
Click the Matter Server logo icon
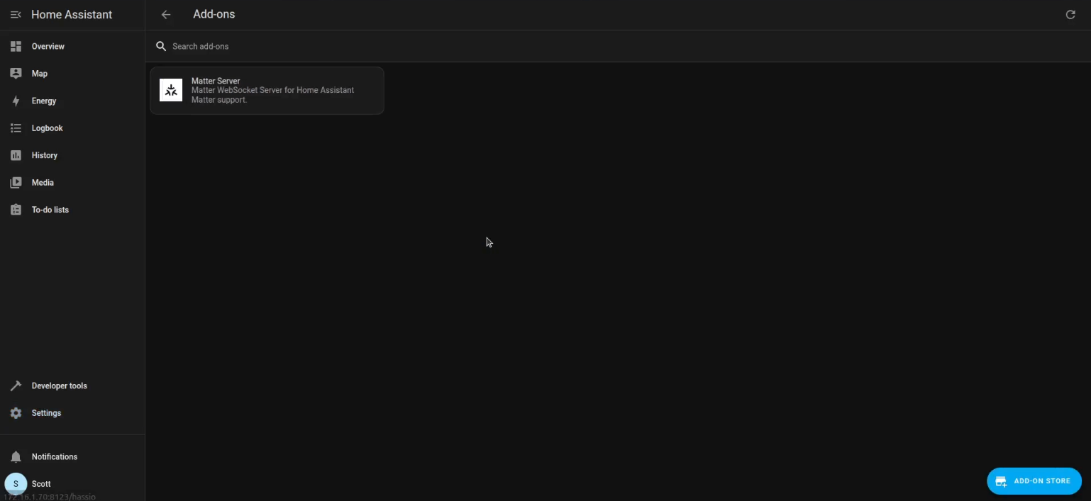pos(171,90)
